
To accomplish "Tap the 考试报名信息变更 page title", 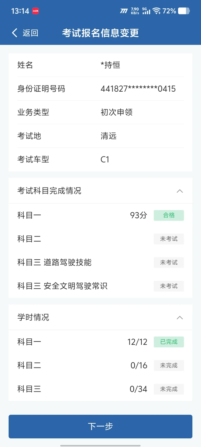I will tap(100, 33).
